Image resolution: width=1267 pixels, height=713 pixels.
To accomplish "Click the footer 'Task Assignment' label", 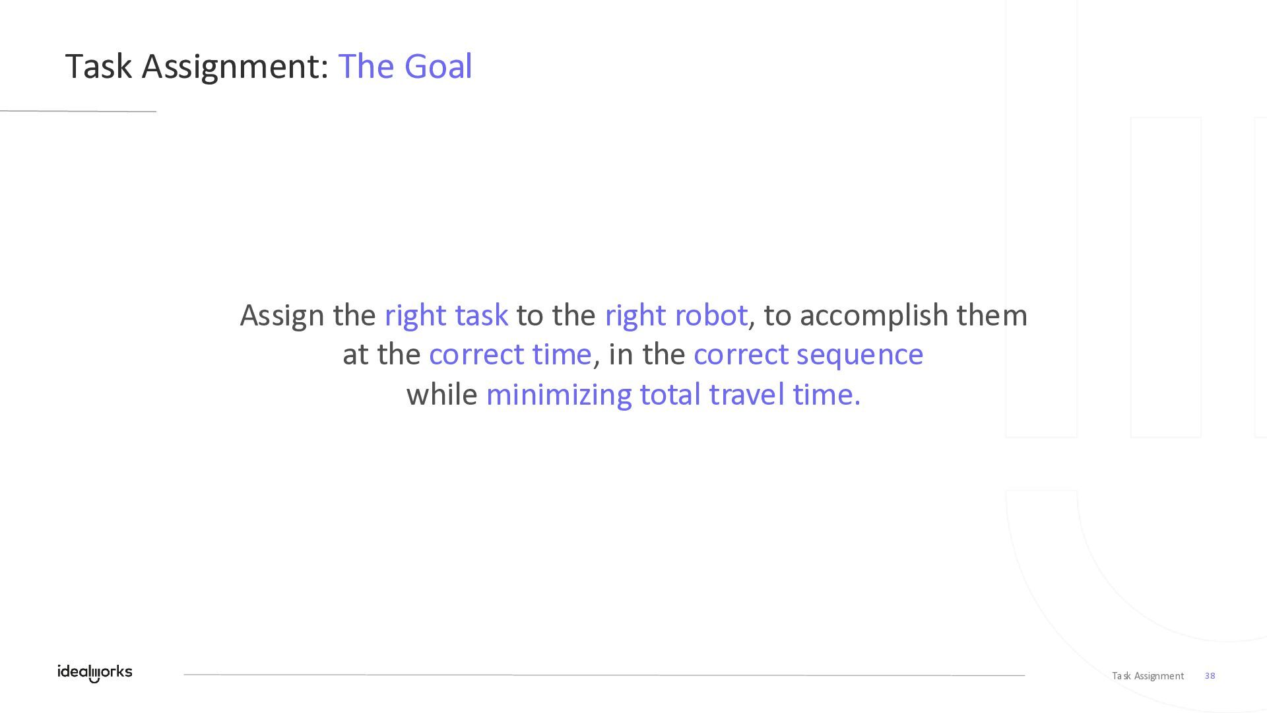I will 1148,675.
